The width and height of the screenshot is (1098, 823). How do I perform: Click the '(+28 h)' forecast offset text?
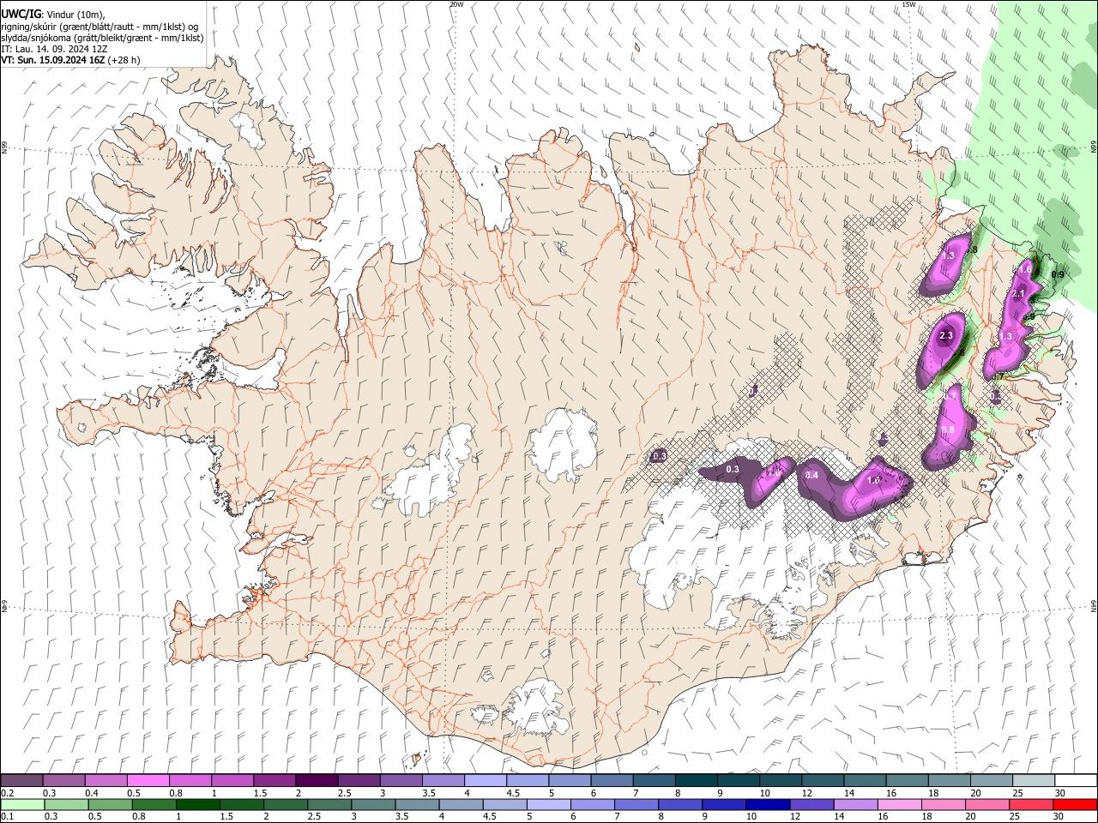click(x=124, y=60)
